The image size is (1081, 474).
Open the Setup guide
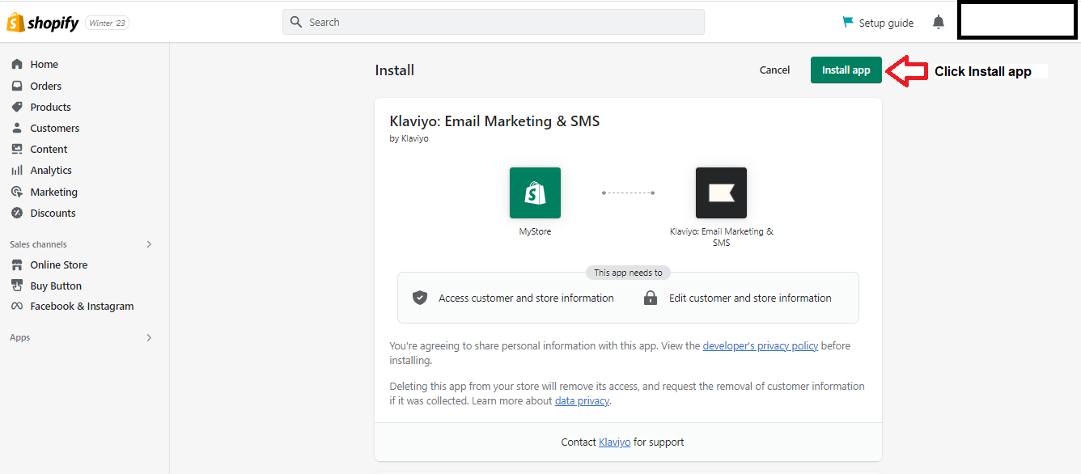878,23
